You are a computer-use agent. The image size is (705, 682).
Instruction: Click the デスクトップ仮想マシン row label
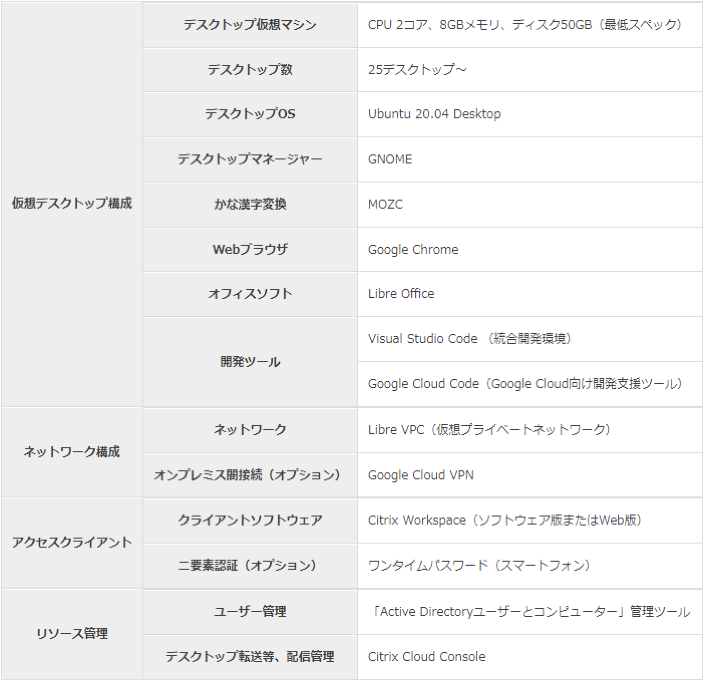pos(250,23)
